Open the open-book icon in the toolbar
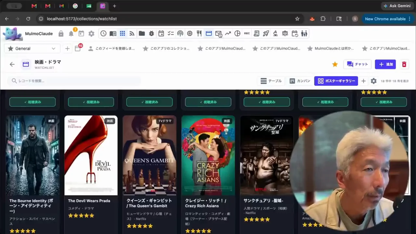 coord(113,33)
